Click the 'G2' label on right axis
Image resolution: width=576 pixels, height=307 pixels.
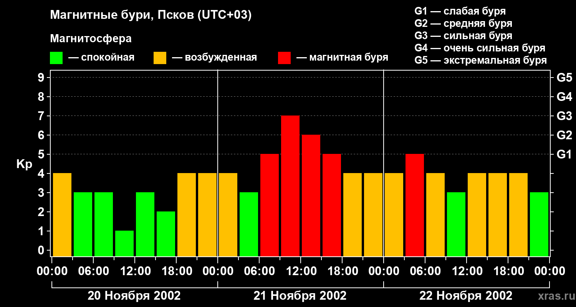pos(564,135)
